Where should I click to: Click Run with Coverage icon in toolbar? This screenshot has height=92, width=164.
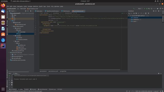click(149, 9)
